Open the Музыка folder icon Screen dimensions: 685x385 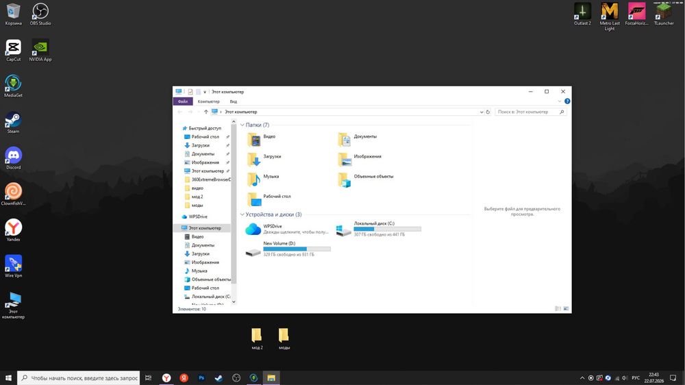point(254,179)
